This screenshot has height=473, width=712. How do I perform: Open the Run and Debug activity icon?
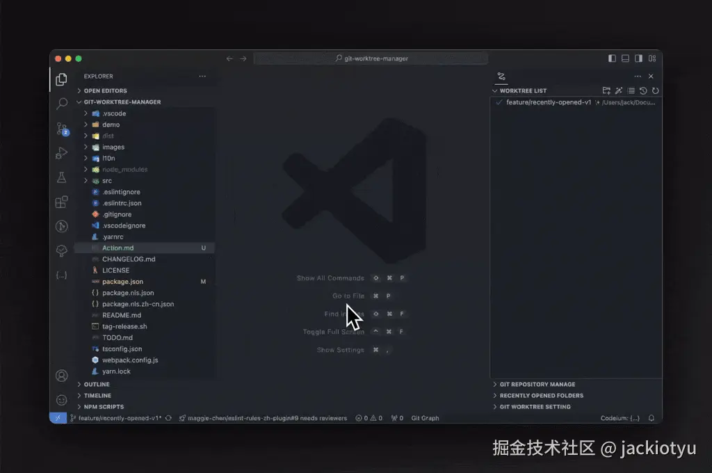(x=61, y=154)
